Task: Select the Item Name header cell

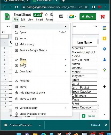Action: (x=84, y=43)
